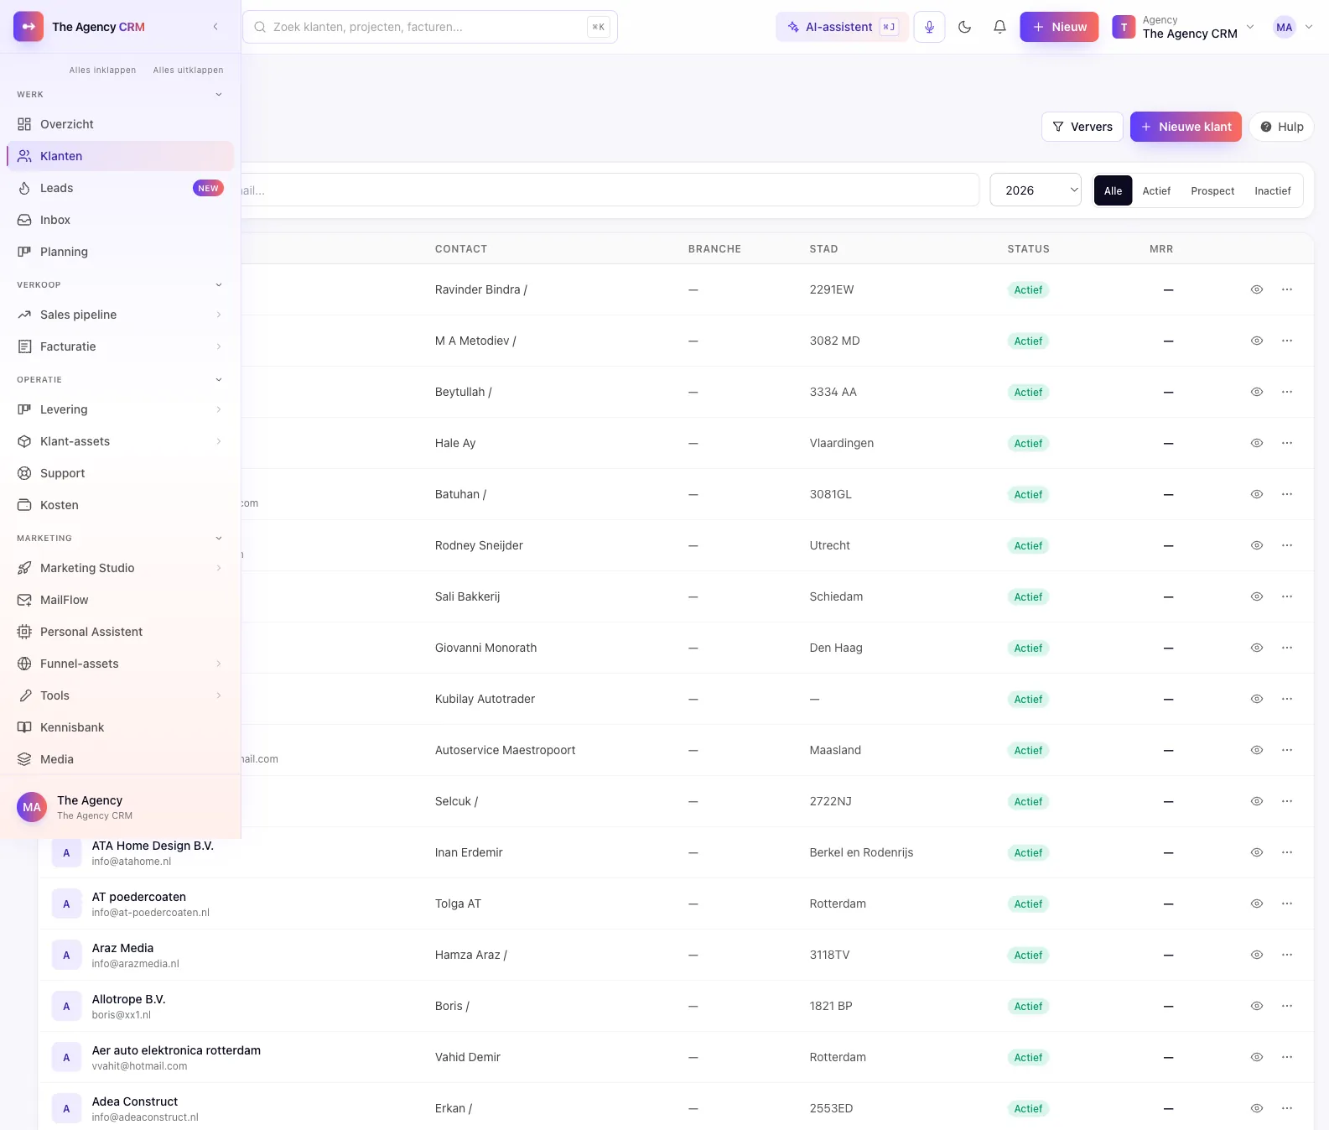Expand the Marketing Studio submenu
Image resolution: width=1329 pixels, height=1130 pixels.
[219, 568]
